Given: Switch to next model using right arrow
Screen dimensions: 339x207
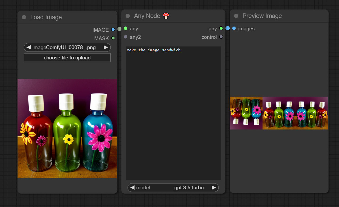Looking at the screenshot, I should [x=214, y=188].
